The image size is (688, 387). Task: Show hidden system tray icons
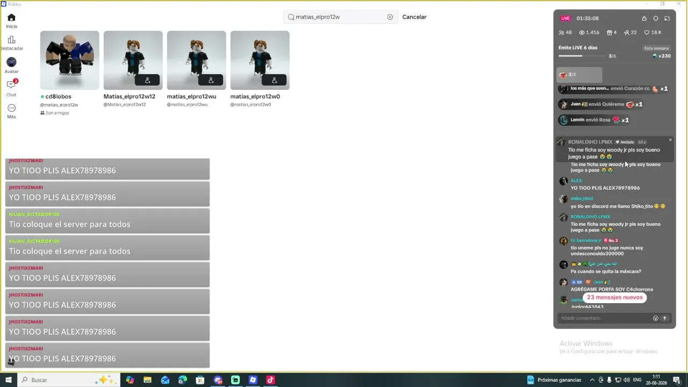[x=592, y=380]
